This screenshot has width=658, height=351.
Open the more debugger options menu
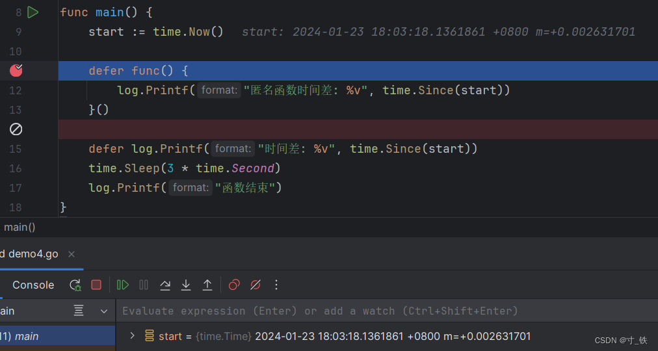click(276, 285)
